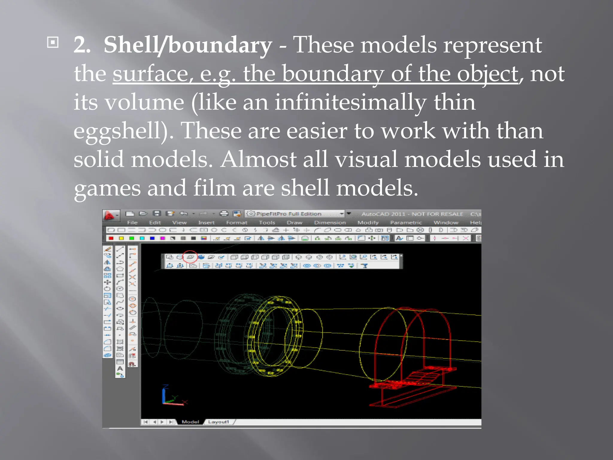Select the Move tool (four-arrow icon)
This screenshot has height=460, width=613.
point(107,282)
